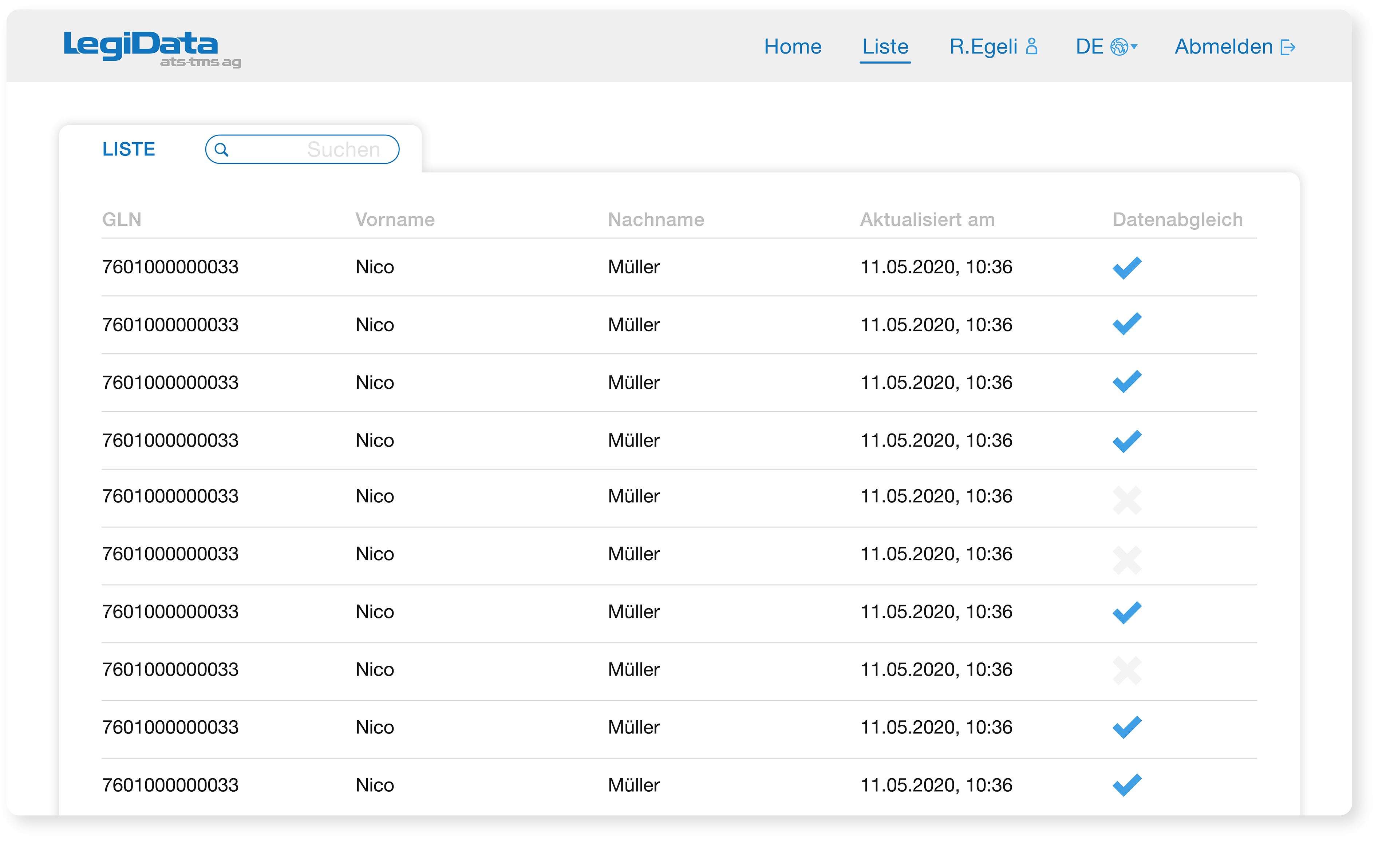The height and width of the screenshot is (859, 1398).
Task: Click the user profile icon beside R.Egeli
Action: click(x=1032, y=47)
